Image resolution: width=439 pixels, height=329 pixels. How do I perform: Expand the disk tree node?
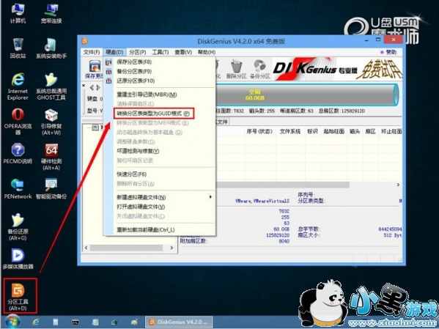pyautogui.click(x=95, y=127)
